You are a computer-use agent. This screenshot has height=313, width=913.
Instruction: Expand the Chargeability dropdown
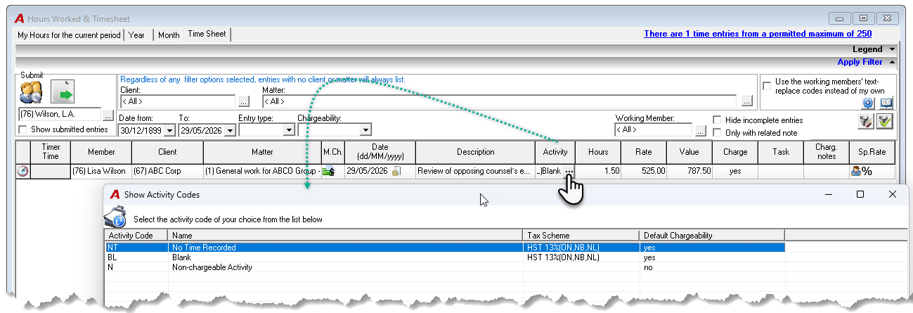365,130
